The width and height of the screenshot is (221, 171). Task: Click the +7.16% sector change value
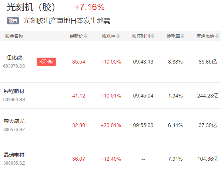point(90,7)
